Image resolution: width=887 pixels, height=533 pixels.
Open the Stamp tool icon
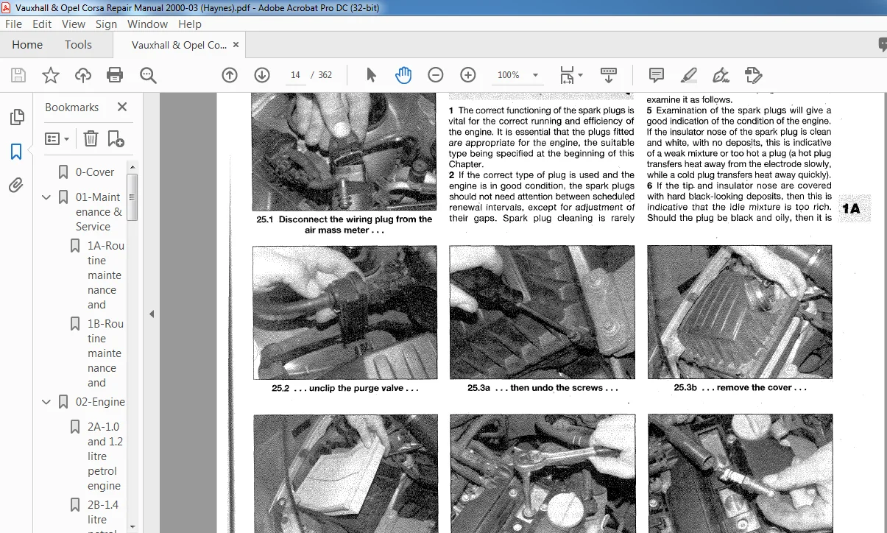[753, 75]
